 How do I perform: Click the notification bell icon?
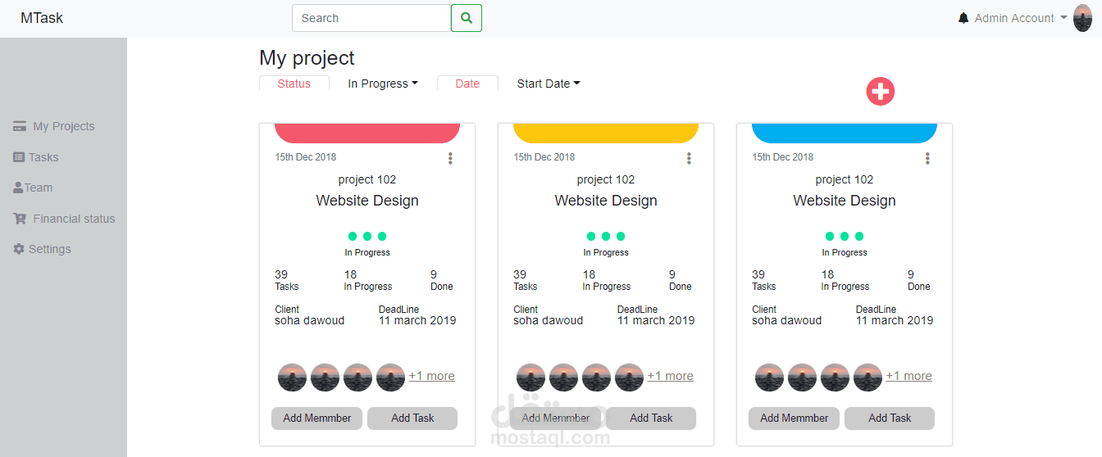click(963, 18)
